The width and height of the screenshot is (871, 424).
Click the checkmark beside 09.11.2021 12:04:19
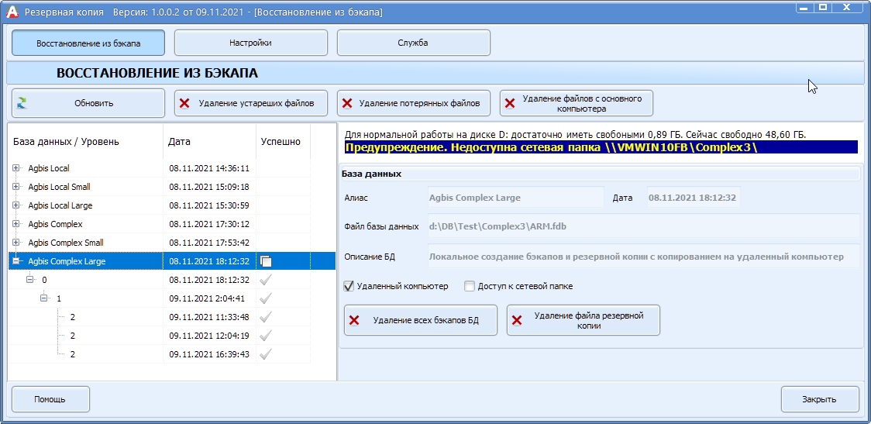[266, 336]
